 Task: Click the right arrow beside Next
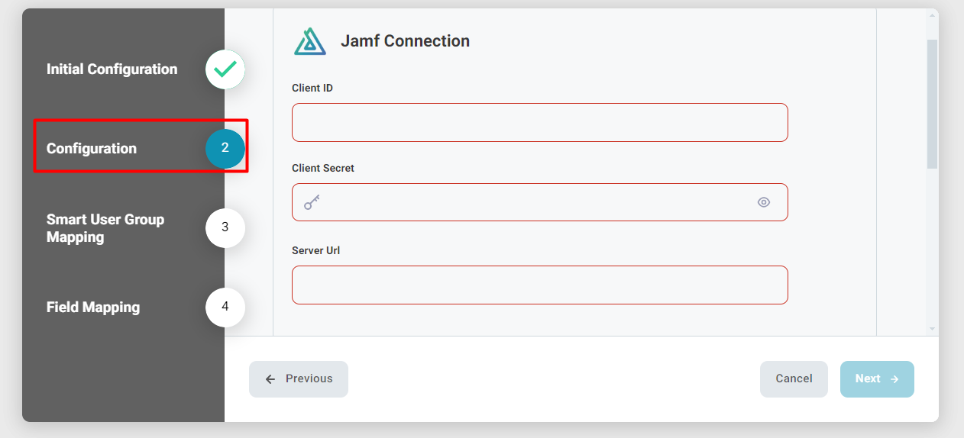(x=894, y=379)
